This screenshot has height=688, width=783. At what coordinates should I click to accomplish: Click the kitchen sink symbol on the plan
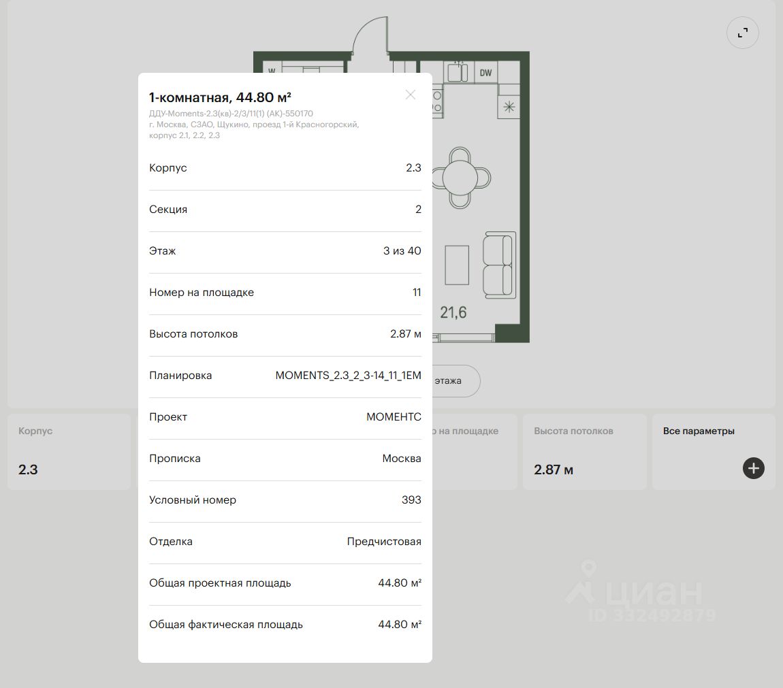tap(457, 72)
